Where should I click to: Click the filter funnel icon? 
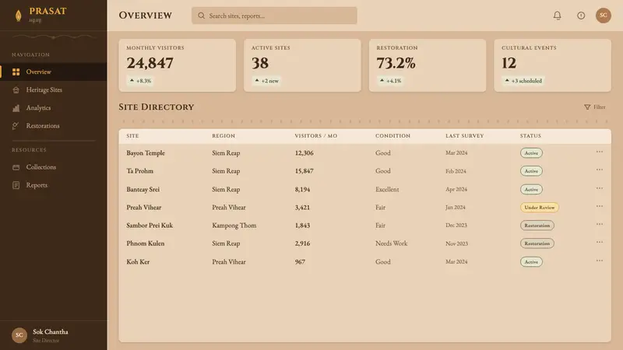pos(587,107)
